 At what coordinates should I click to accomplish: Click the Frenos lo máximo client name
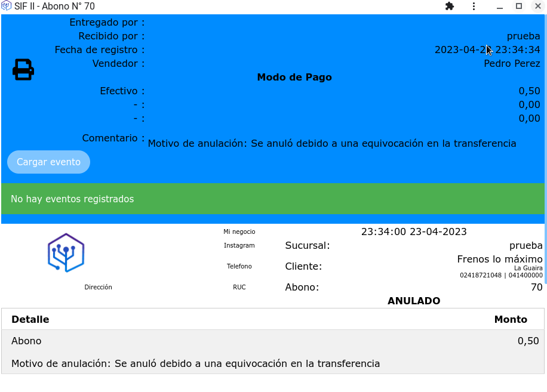(499, 259)
